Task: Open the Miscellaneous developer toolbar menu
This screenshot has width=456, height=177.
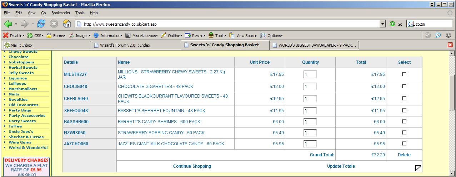Action: [x=142, y=36]
